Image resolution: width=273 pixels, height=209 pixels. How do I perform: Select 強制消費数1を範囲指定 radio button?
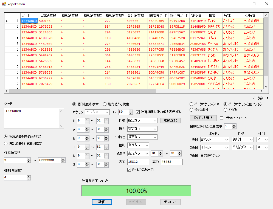pyautogui.click(x=23, y=144)
